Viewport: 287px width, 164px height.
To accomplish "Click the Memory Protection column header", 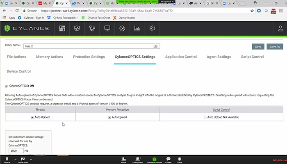I will (117, 109).
